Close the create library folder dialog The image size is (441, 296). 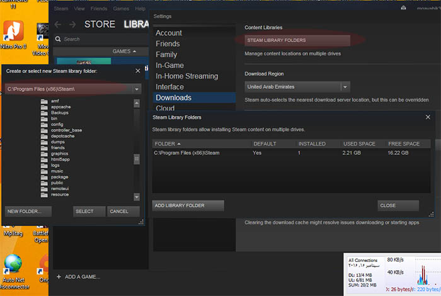click(x=138, y=71)
